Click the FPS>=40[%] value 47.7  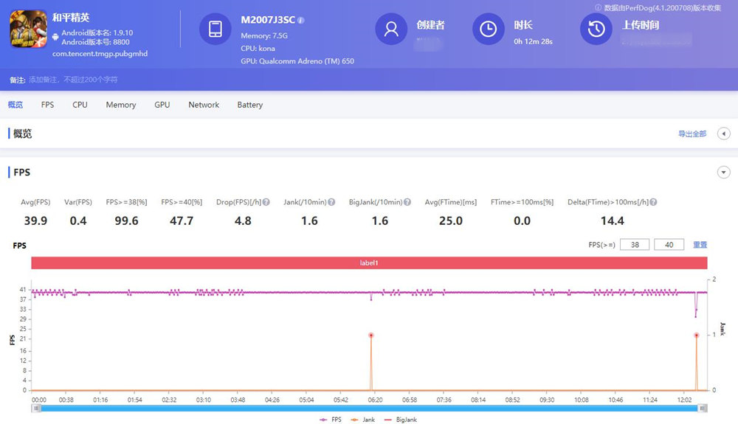[x=182, y=220]
